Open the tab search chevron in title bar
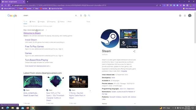 [x=179, y=2]
